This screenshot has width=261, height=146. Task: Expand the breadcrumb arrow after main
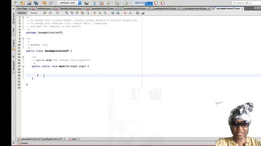[79, 139]
